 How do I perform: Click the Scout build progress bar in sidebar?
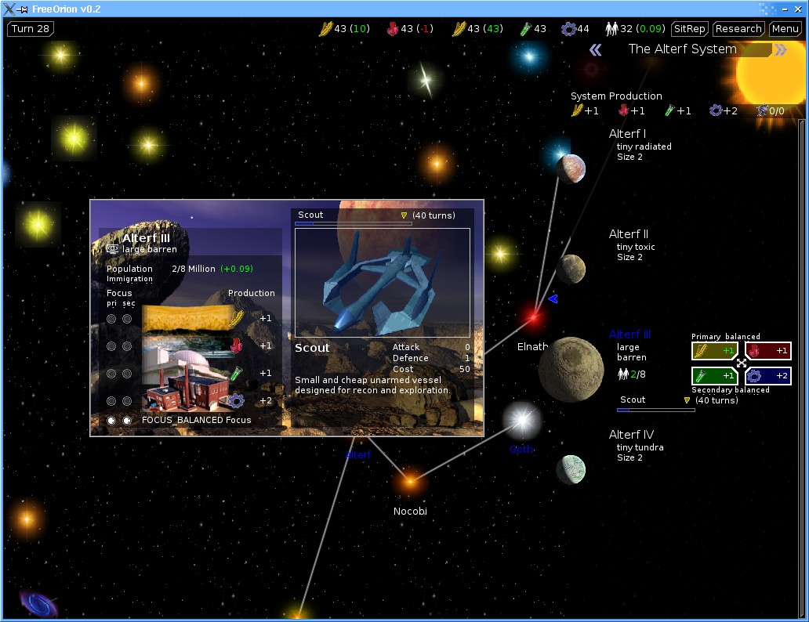click(x=655, y=410)
